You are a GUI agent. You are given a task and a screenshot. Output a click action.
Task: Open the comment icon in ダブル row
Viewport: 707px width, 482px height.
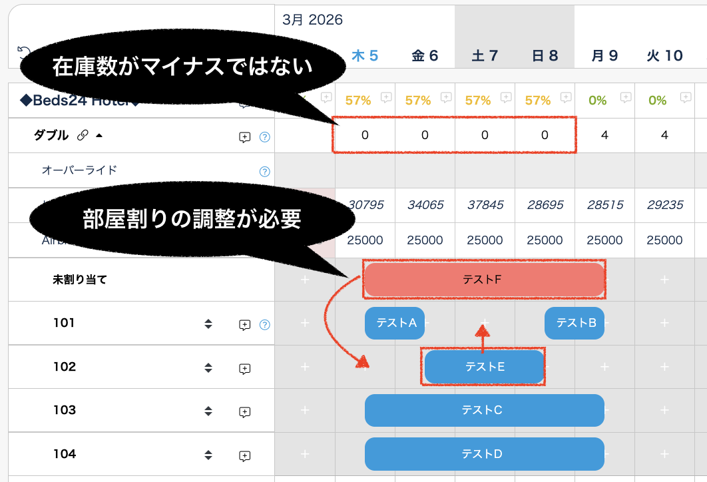click(x=244, y=137)
